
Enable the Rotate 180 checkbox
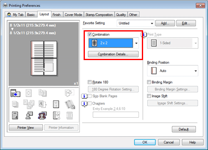click(90, 82)
